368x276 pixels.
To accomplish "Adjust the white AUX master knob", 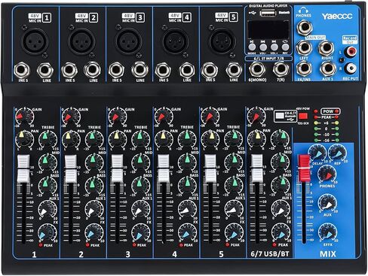I will [327, 203].
